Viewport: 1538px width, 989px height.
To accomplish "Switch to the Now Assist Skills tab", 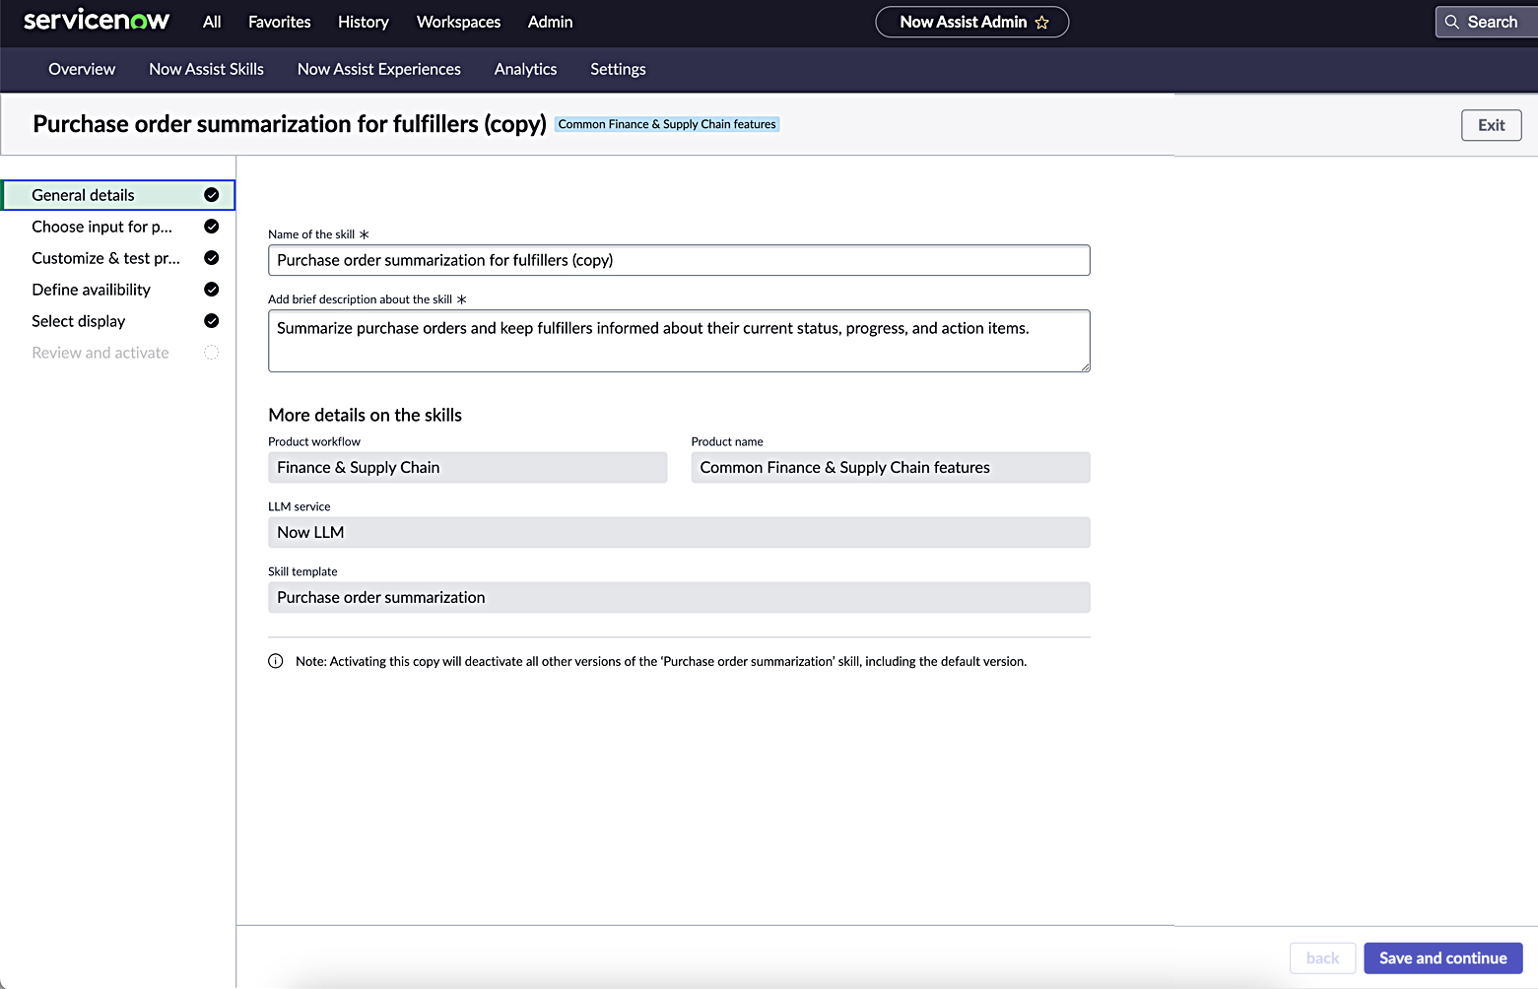I will [x=207, y=69].
